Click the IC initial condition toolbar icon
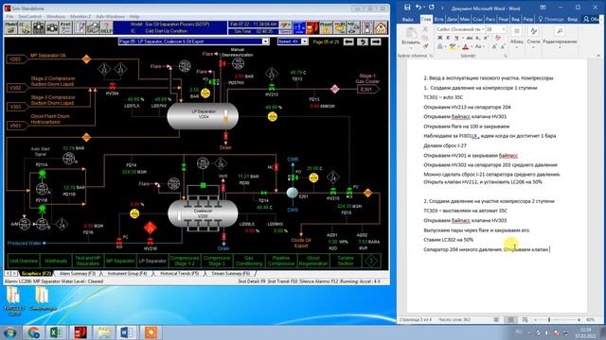 [x=25, y=27]
